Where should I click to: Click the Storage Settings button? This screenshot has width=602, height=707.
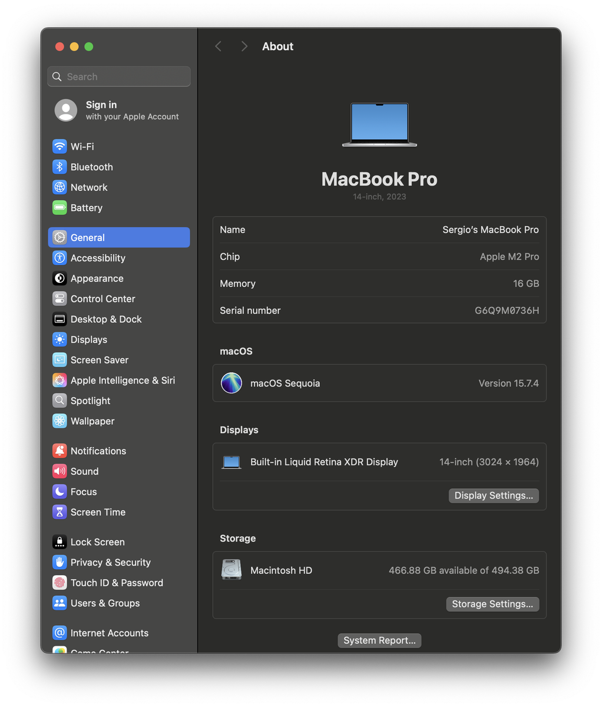tap(492, 604)
